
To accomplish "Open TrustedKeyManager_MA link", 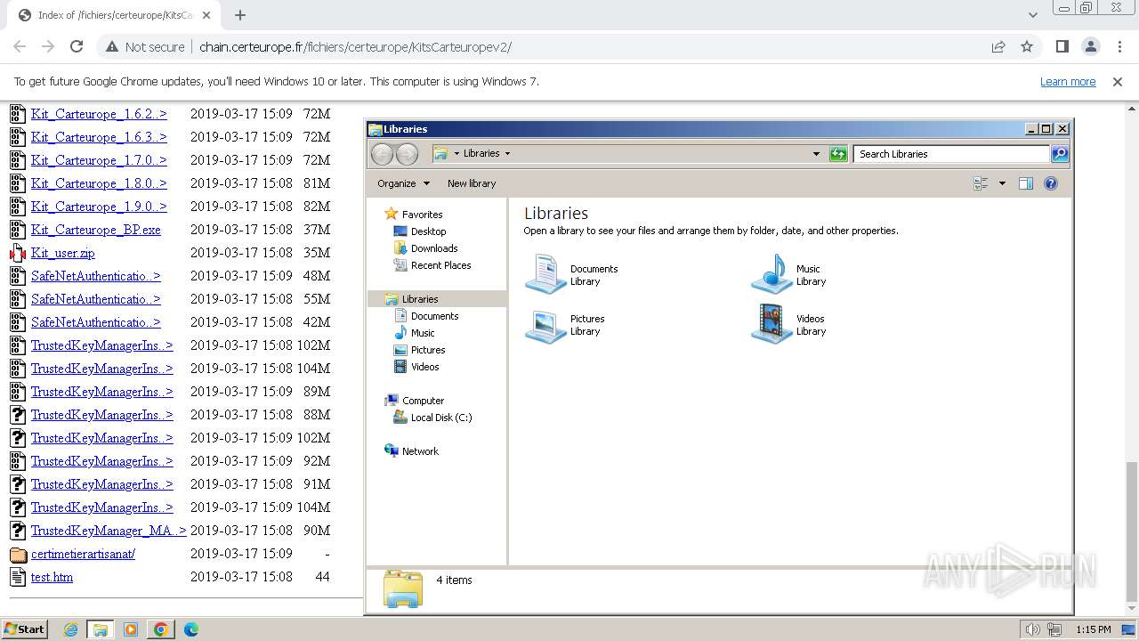I will click(109, 531).
